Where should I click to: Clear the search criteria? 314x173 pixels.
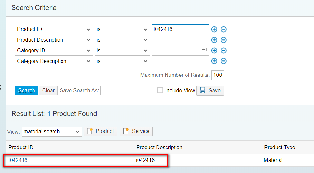coord(48,90)
